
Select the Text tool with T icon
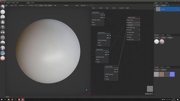click(3, 27)
